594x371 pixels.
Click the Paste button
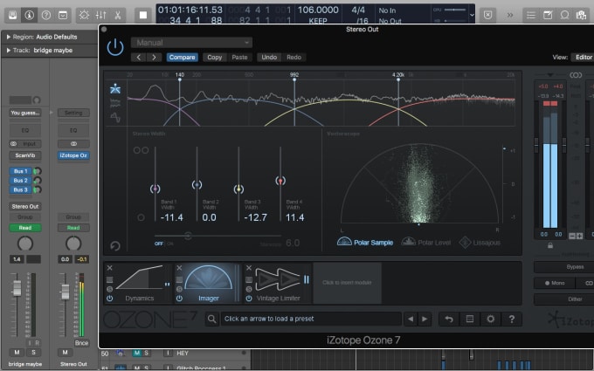point(239,57)
